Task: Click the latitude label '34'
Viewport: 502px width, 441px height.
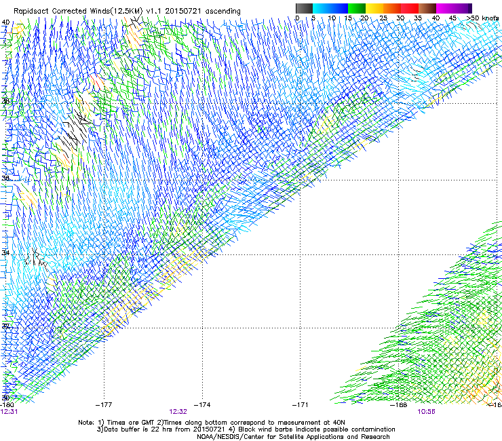Action: (x=5, y=253)
